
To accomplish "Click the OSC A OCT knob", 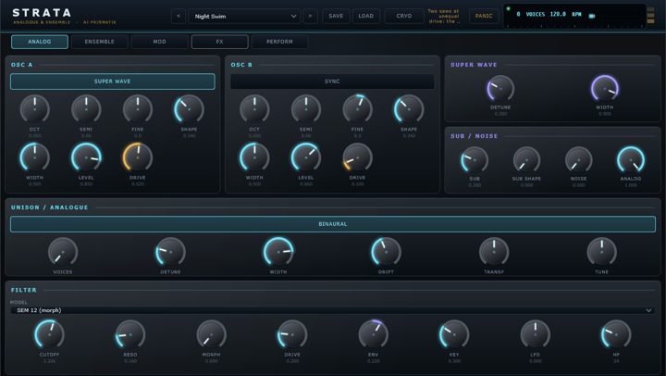I will (35, 109).
